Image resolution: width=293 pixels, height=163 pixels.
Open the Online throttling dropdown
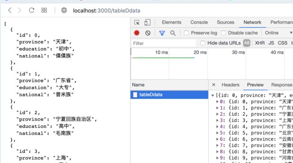tap(279, 33)
